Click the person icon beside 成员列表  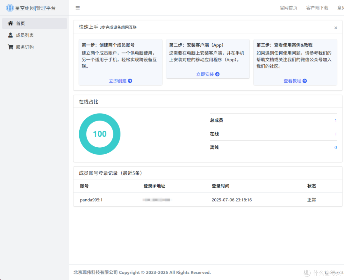point(10,35)
